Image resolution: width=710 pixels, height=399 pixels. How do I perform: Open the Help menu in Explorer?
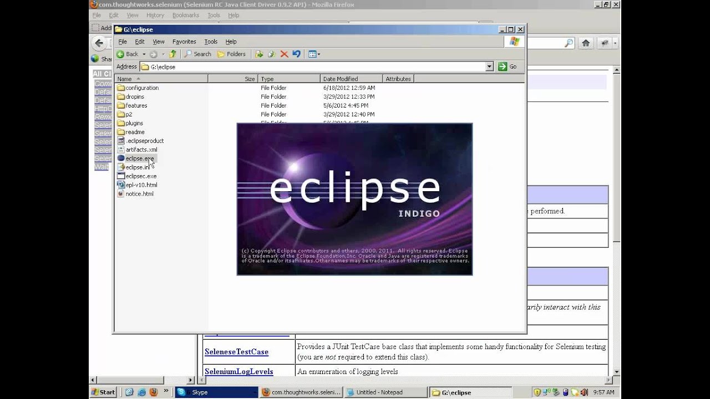point(231,42)
